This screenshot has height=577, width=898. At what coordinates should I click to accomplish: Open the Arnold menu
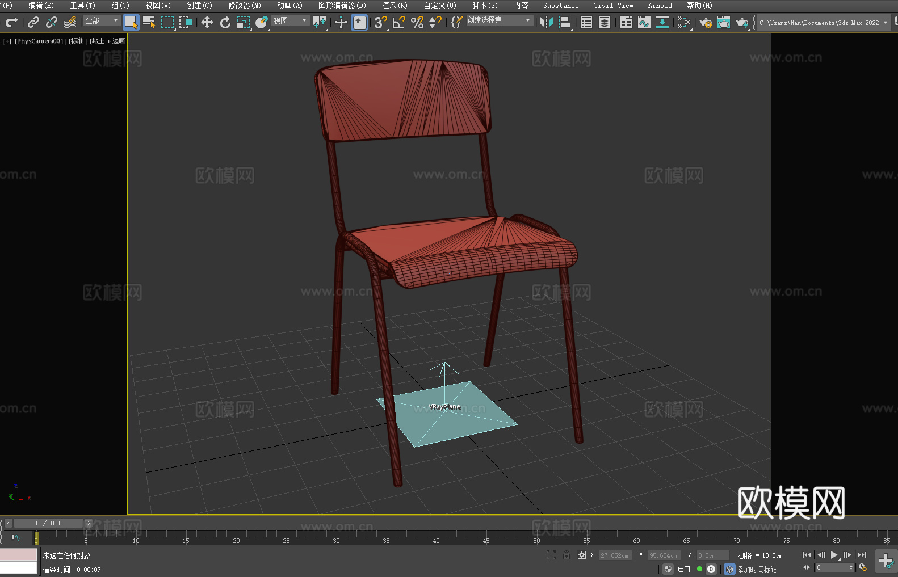tap(660, 5)
